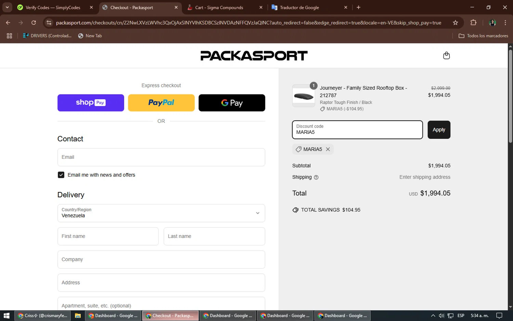Open a new browser tab
The height and width of the screenshot is (321, 513).
click(358, 7)
